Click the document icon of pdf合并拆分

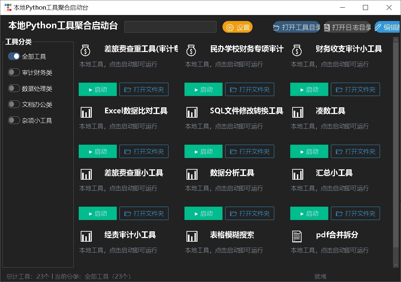(x=297, y=236)
